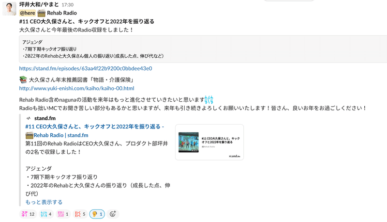Click the text '大久保さんと今年最後のRadio収録をしました！'
This screenshot has width=387, height=222.
pos(76,30)
